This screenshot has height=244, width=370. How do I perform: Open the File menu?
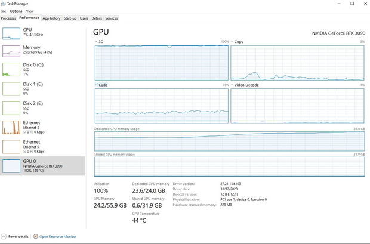pos(4,11)
